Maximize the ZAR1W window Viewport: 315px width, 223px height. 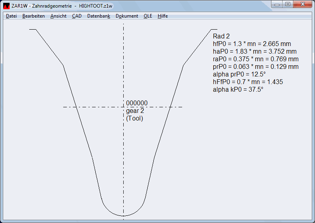[x=287, y=4]
